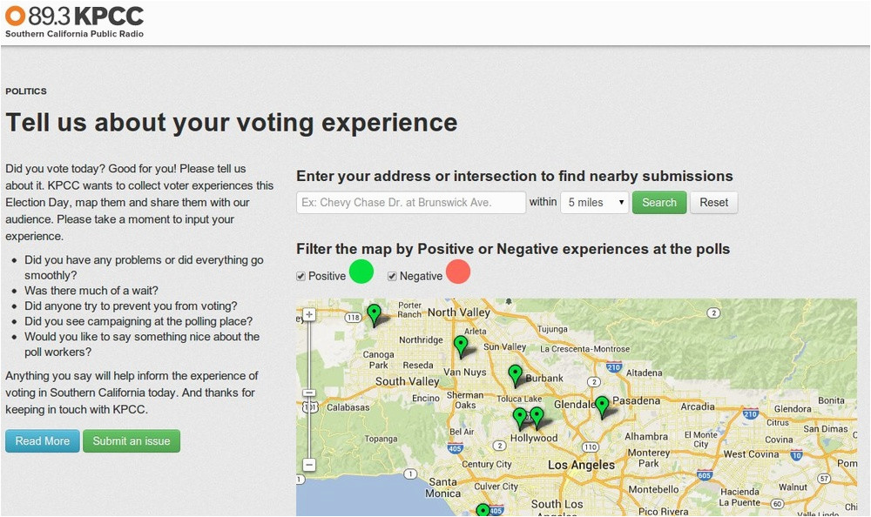Screen dimensions: 871x517
Task: Select the green marker near Burbank
Action: tap(515, 375)
